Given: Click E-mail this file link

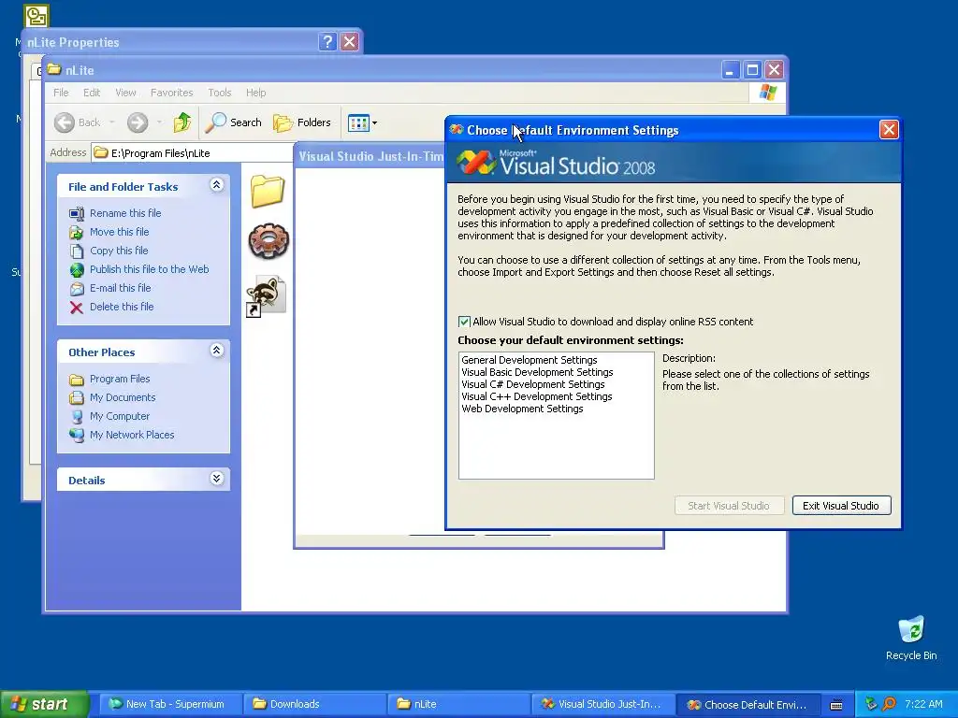Looking at the screenshot, I should [121, 288].
